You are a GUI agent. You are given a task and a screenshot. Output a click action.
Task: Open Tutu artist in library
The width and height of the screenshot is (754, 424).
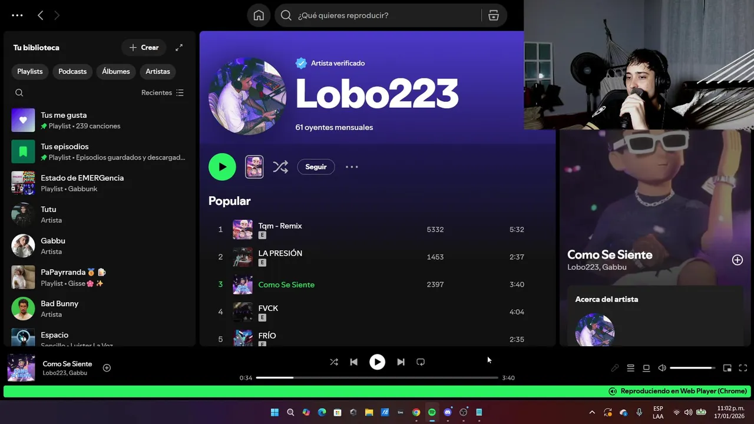point(100,214)
